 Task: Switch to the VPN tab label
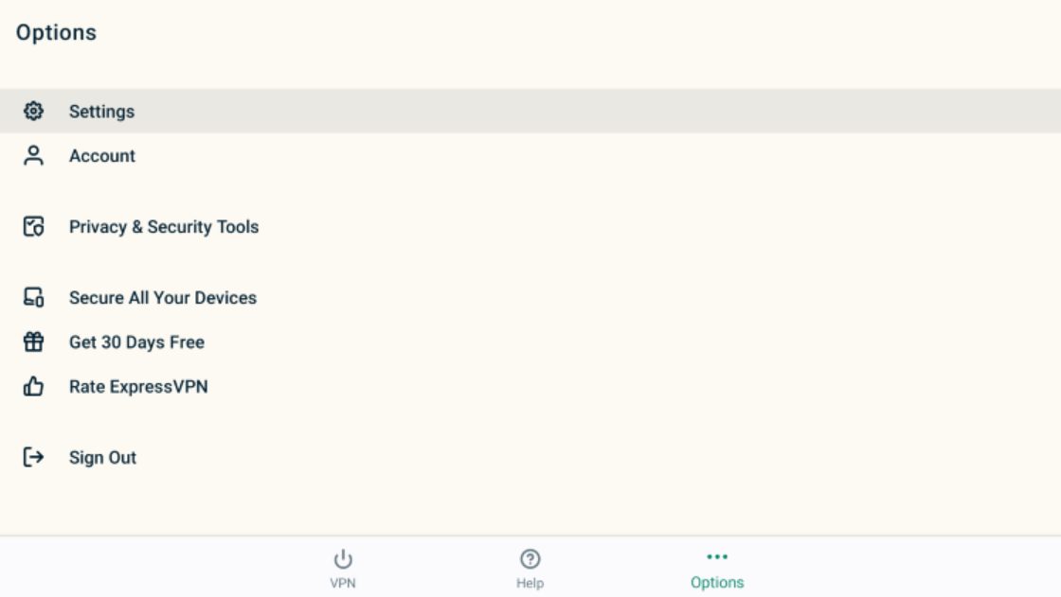point(343,583)
